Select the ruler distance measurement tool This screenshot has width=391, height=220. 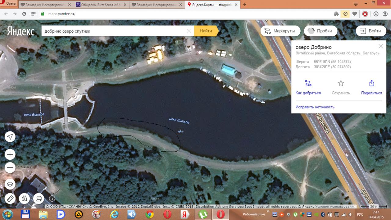pyautogui.click(x=10, y=199)
